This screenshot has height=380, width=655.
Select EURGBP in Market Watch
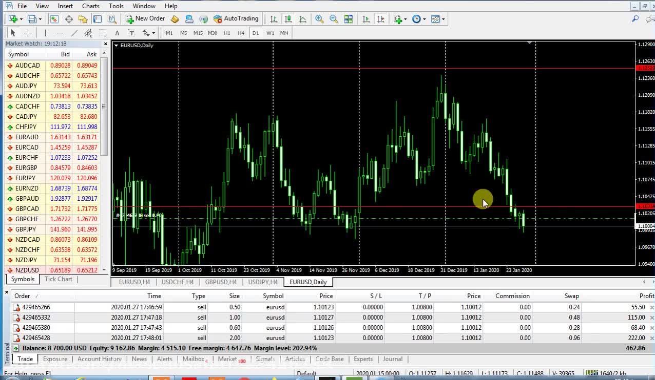[x=26, y=168]
